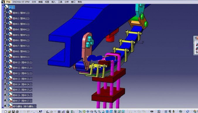Viewport: 198px width, 113px height.
Task: Open the 编辑 menu
Action: pos(40,2)
